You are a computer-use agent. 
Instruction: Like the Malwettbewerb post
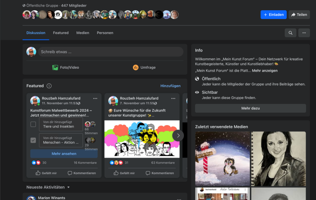46,173
